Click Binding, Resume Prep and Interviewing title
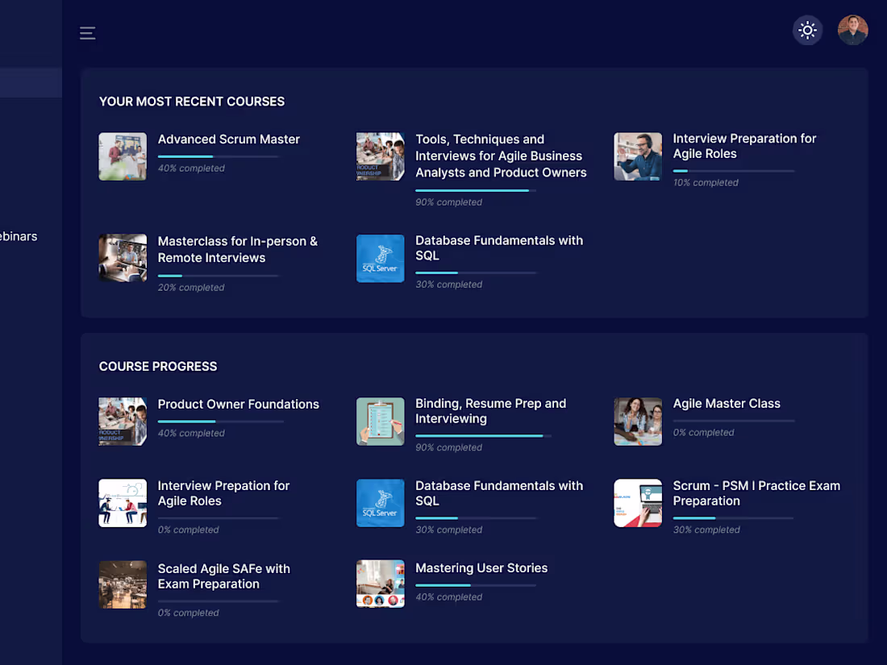The width and height of the screenshot is (887, 665). coord(490,411)
